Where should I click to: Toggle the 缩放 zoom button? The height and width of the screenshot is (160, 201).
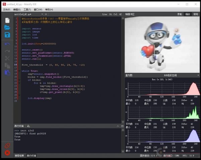188,14
